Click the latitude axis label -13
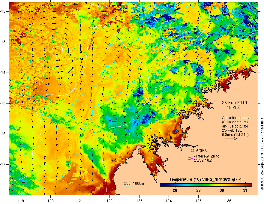The width and height of the screenshot is (264, 204). [x=3, y=42]
